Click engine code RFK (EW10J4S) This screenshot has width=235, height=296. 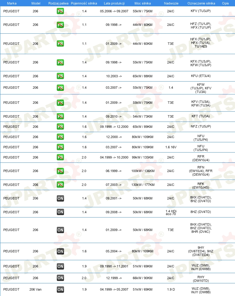click(x=201, y=186)
